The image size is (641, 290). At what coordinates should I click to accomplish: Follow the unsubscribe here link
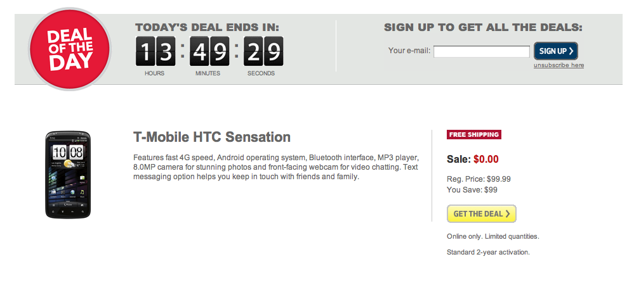pyautogui.click(x=558, y=65)
